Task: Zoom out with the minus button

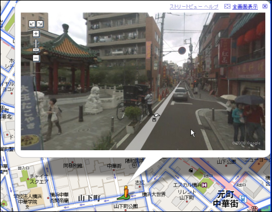Action: click(x=36, y=58)
